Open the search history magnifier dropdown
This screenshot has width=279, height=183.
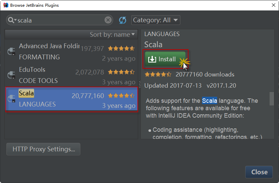12,20
